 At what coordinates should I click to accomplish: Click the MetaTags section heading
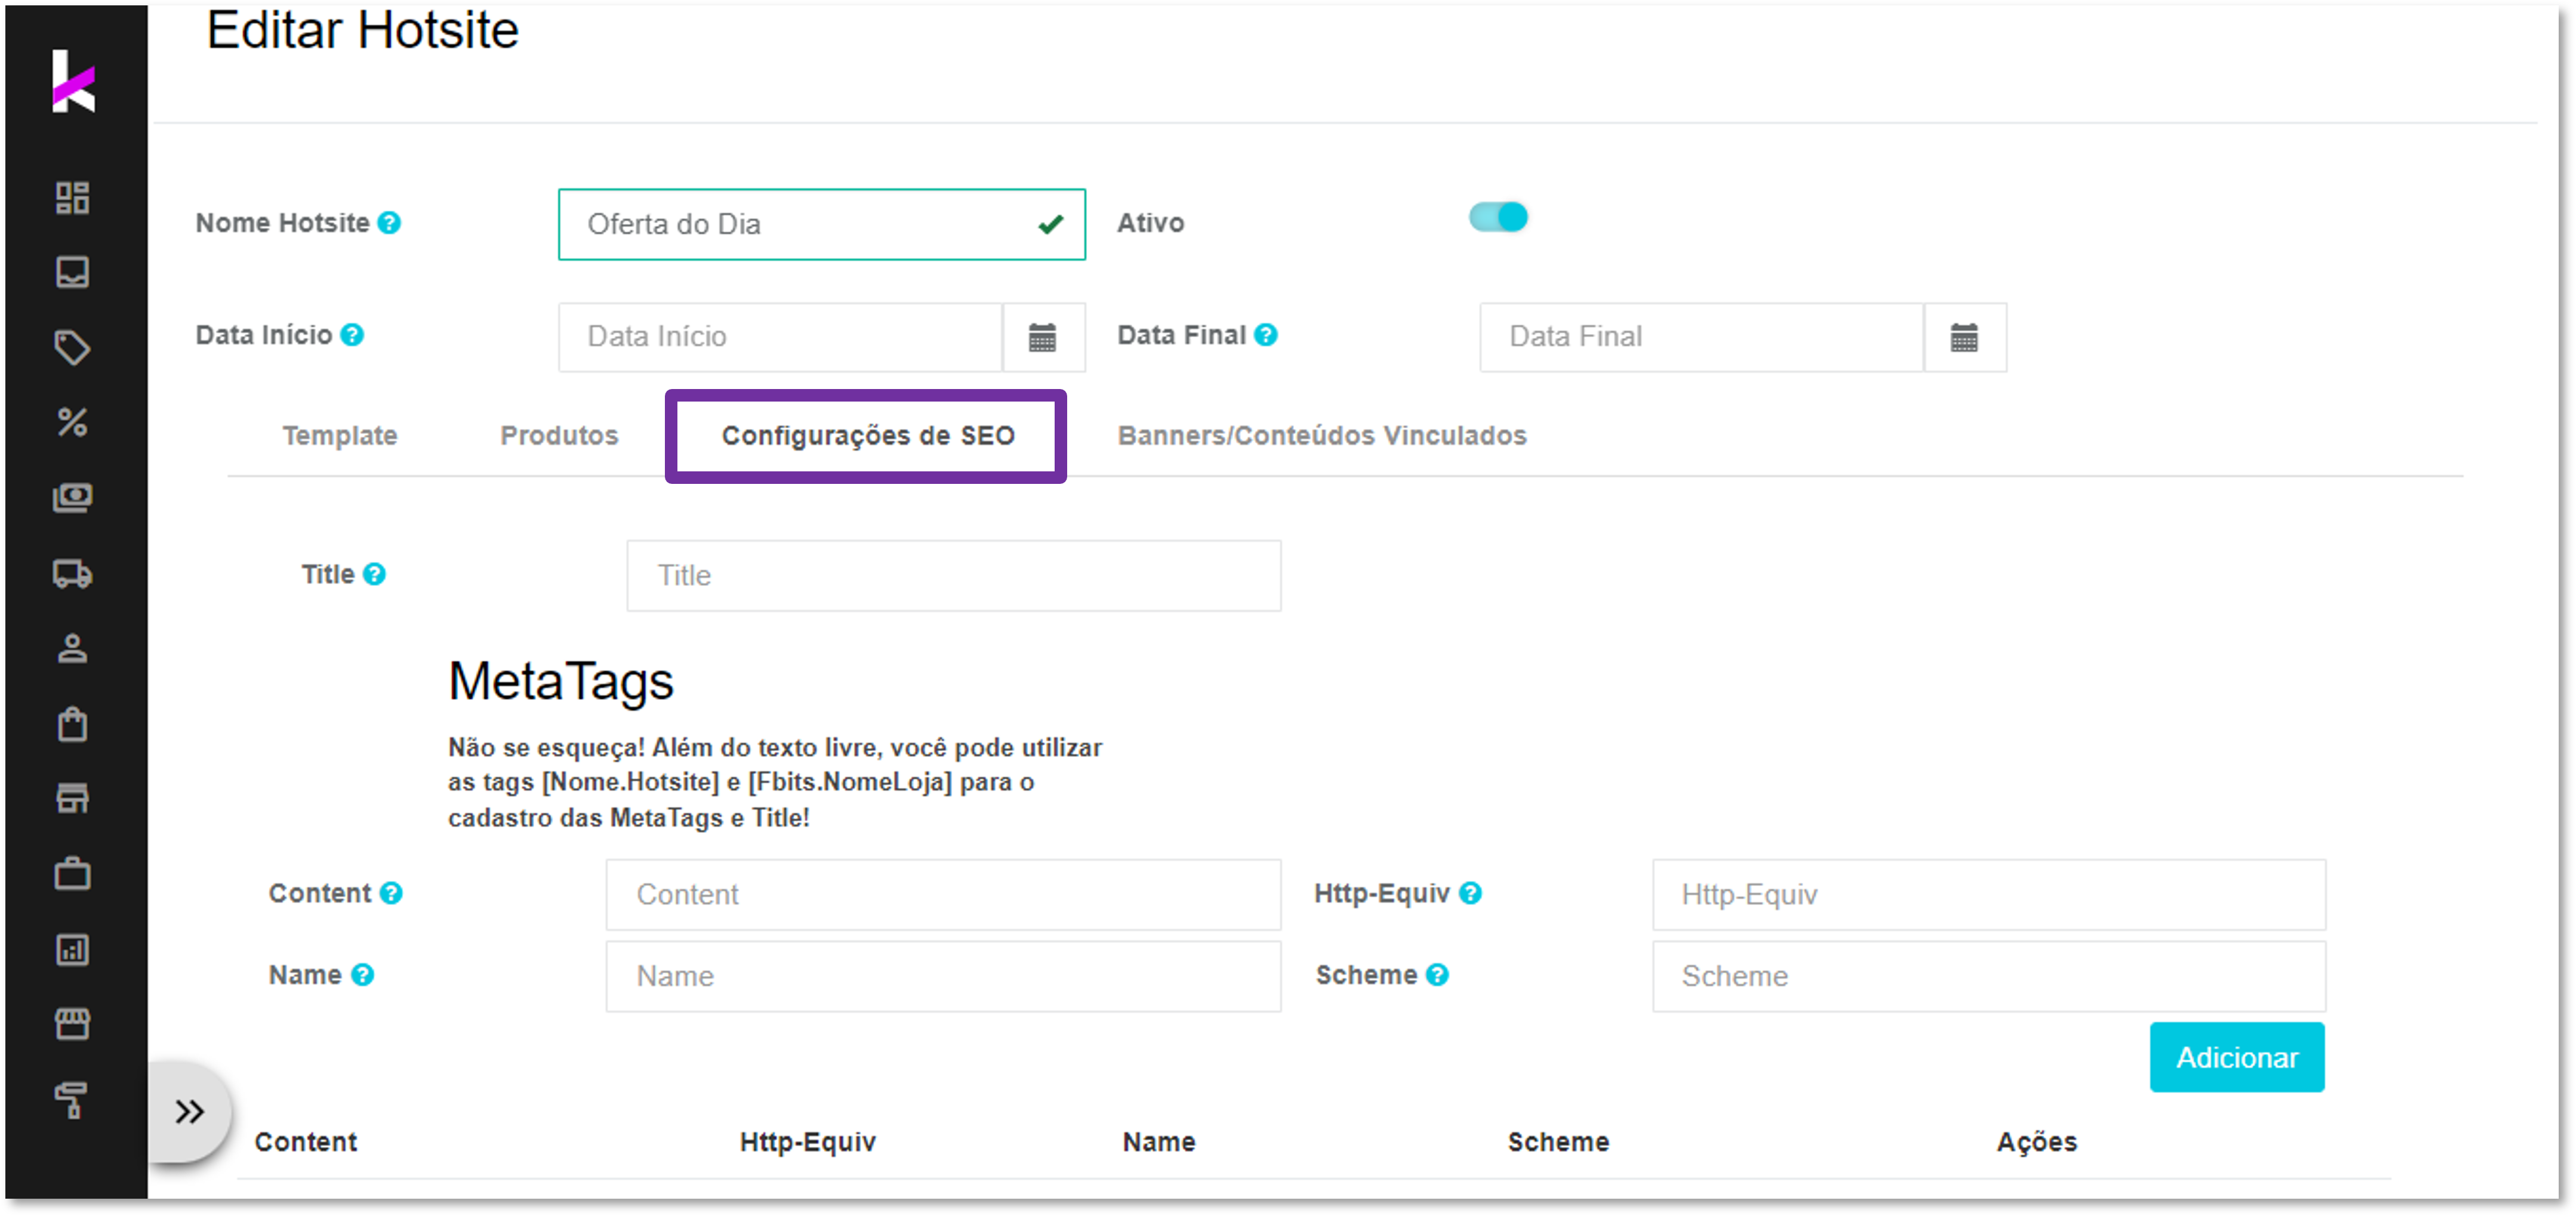pos(561,681)
